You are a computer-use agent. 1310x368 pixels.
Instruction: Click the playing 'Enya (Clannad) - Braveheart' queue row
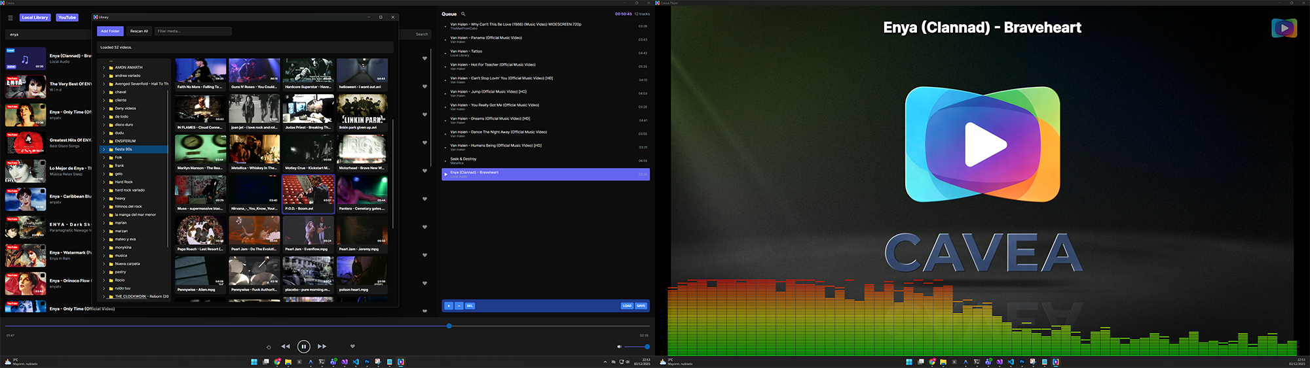click(x=546, y=175)
